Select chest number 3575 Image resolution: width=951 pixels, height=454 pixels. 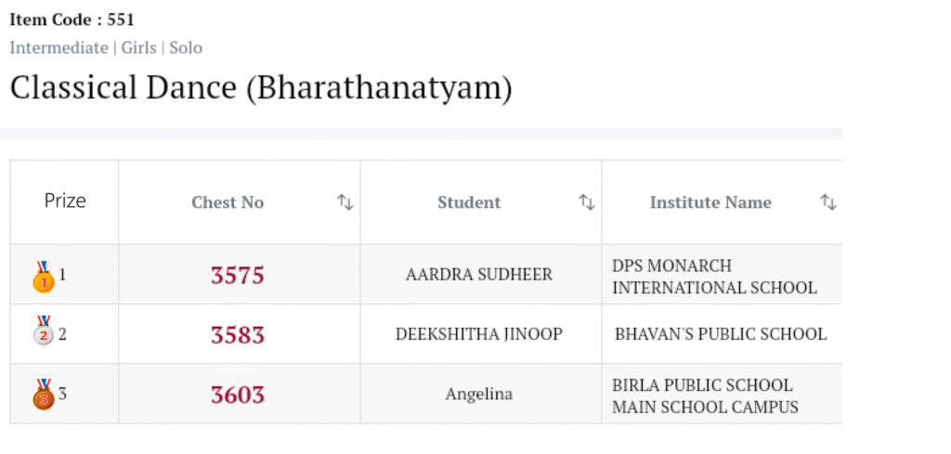tap(238, 276)
